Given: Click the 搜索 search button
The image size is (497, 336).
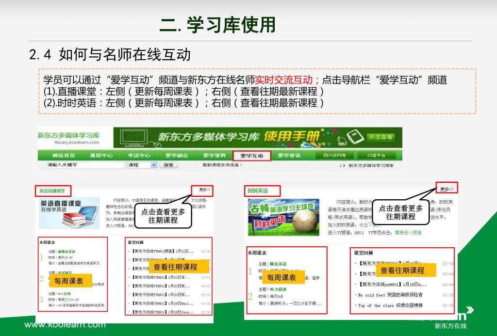Looking at the screenshot, I should pos(168,165).
